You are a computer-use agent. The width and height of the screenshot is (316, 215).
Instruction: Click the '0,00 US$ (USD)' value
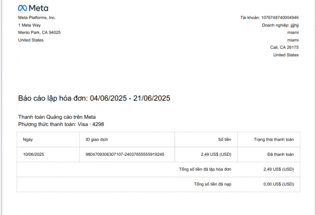pyautogui.click(x=279, y=184)
